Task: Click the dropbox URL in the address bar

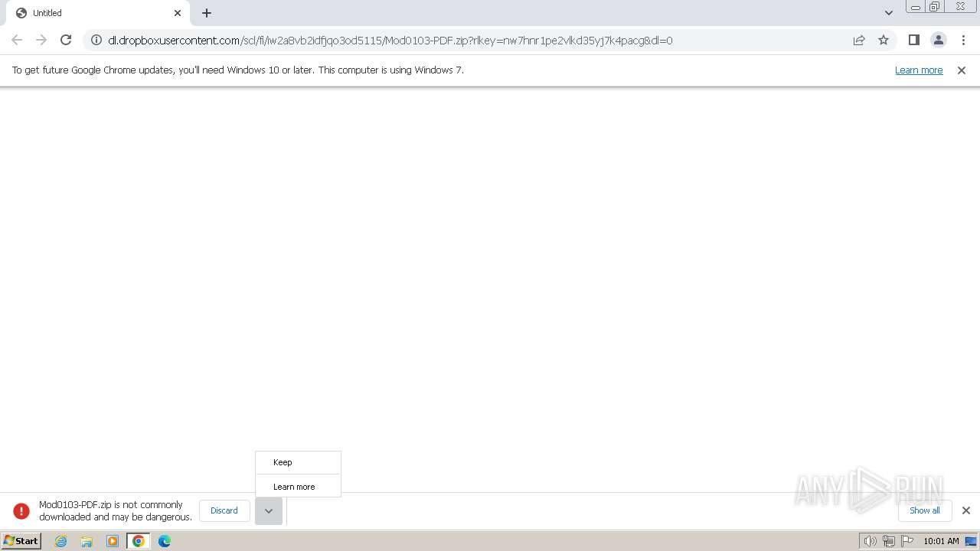Action: (x=390, y=40)
